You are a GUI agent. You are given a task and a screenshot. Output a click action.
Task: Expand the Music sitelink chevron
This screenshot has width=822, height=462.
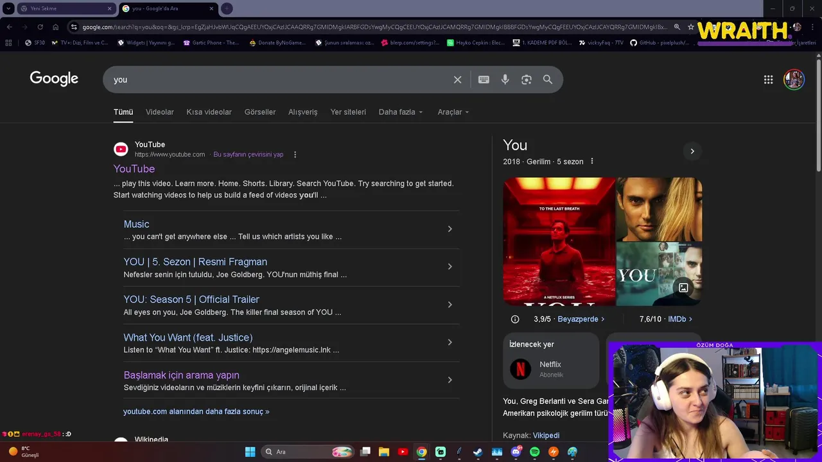(450, 229)
